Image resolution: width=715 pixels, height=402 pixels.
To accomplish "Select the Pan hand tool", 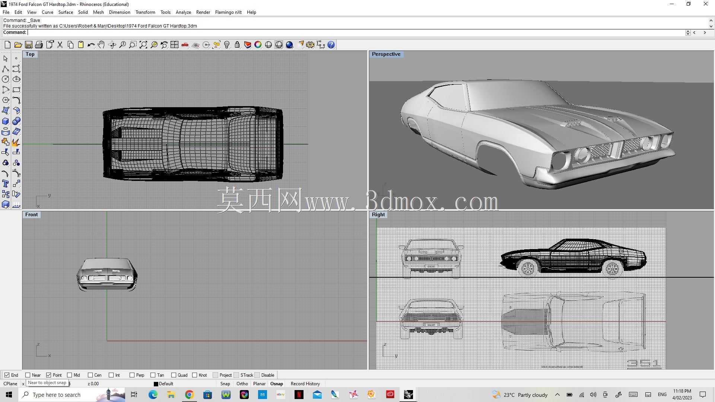I will click(x=101, y=45).
